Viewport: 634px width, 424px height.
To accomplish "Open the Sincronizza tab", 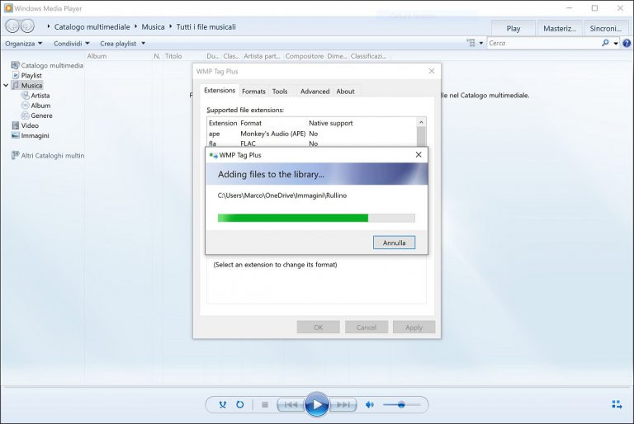I will tap(606, 28).
